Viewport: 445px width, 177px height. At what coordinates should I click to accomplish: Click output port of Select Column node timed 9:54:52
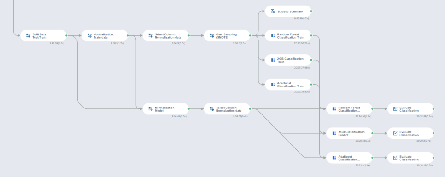tap(250, 109)
